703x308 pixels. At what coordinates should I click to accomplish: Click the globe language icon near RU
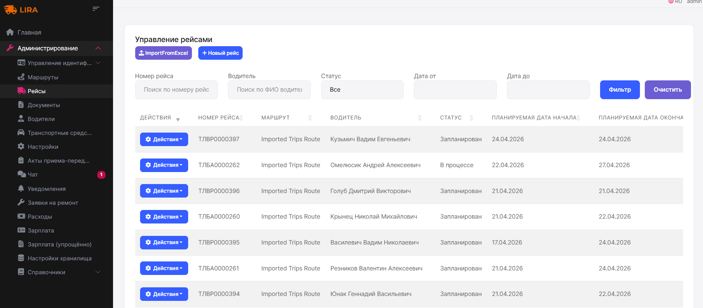pyautogui.click(x=671, y=2)
